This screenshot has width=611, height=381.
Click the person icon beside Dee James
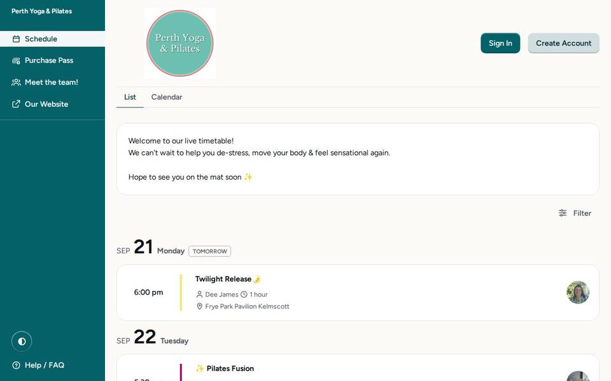point(199,294)
